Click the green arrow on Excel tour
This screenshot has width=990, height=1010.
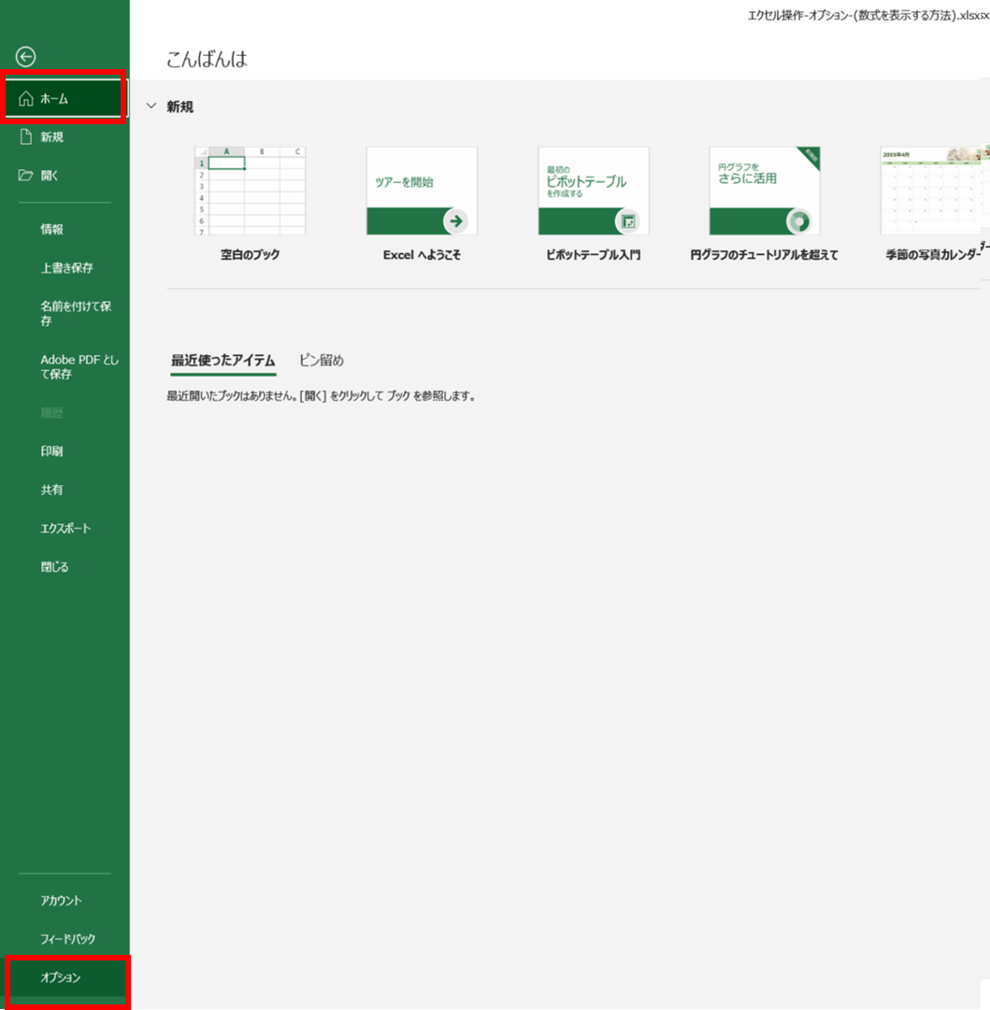coord(455,221)
